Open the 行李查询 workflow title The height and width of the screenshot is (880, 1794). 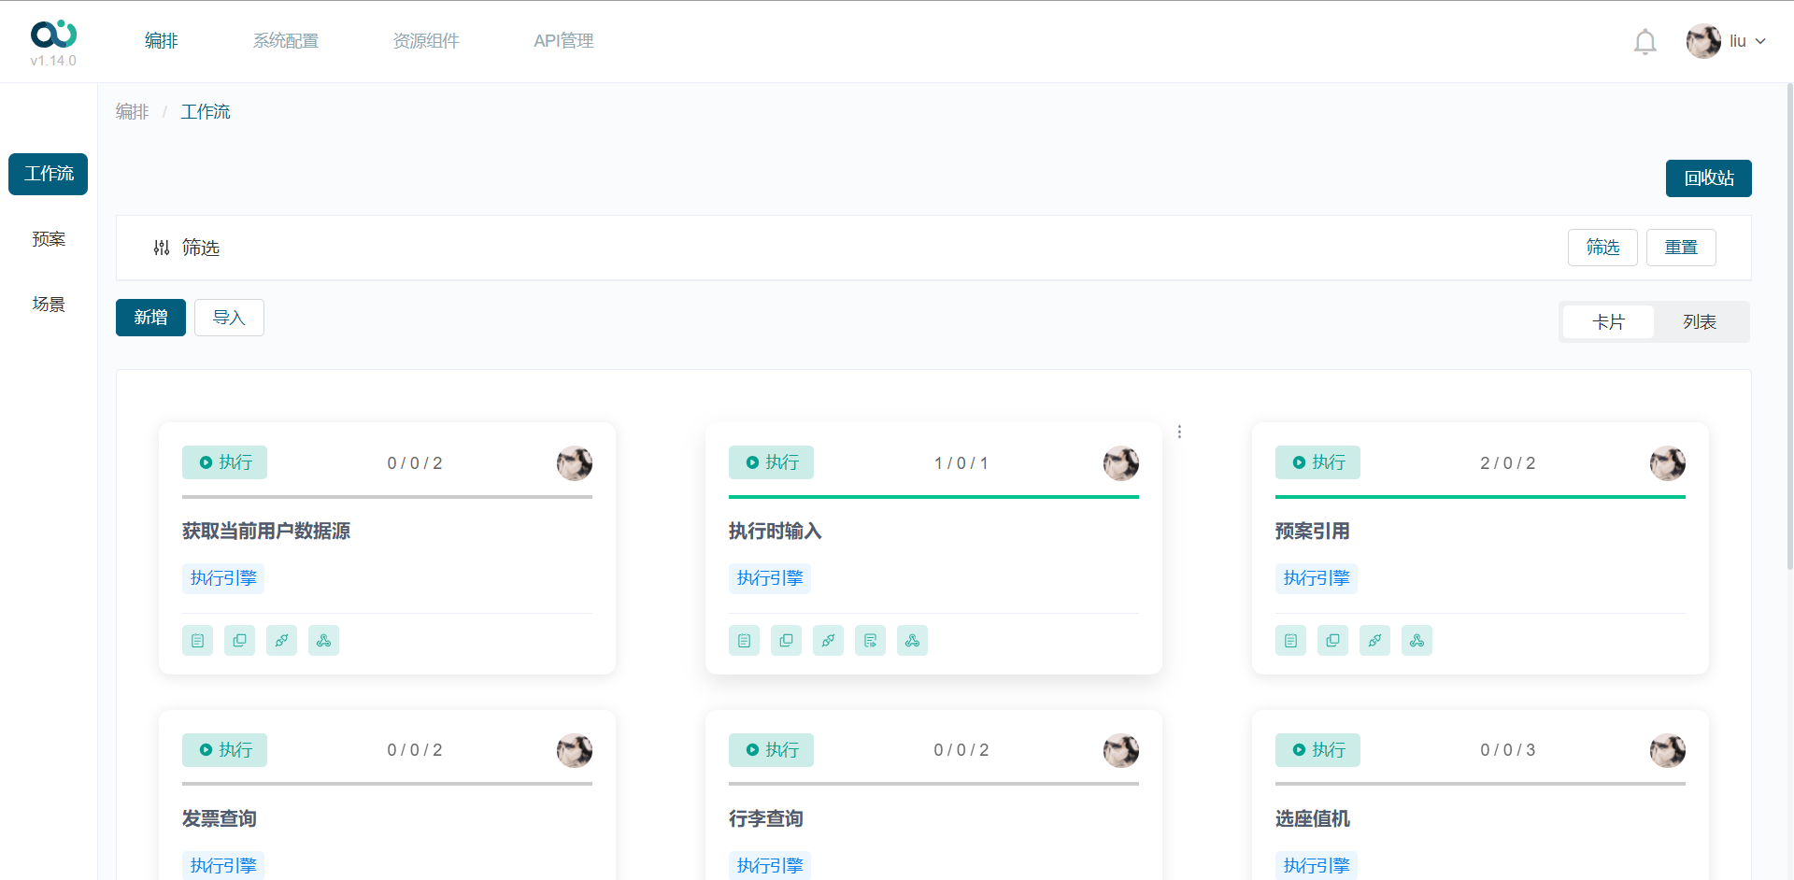(766, 819)
